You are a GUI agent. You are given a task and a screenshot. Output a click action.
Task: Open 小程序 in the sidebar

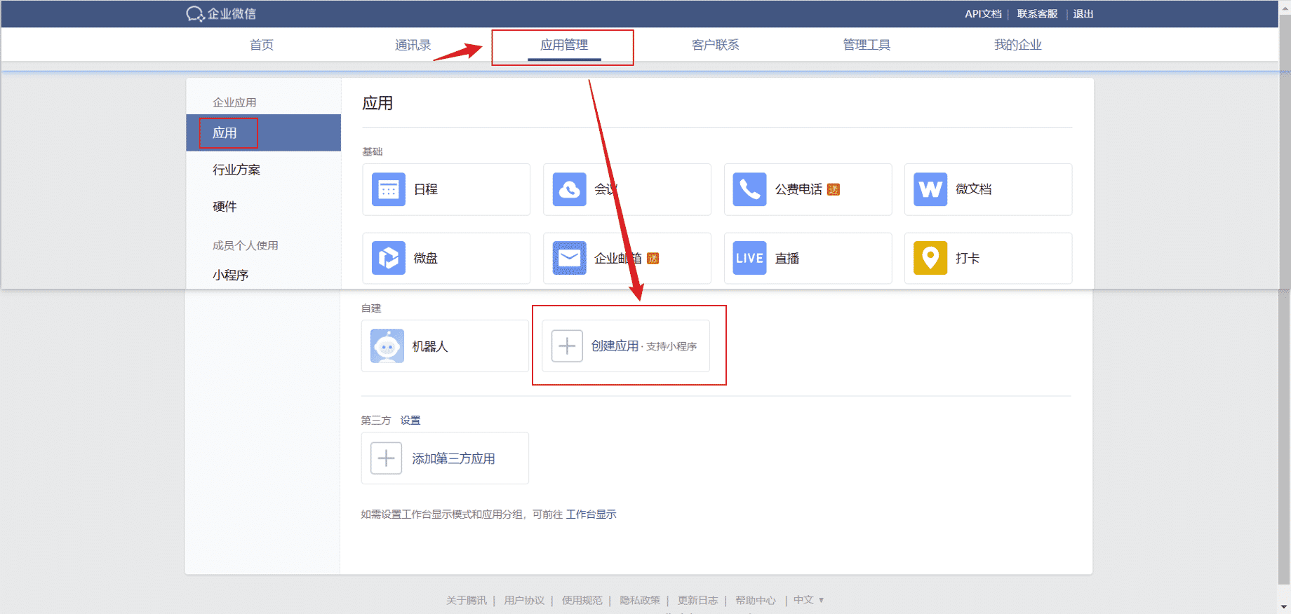[x=231, y=275]
